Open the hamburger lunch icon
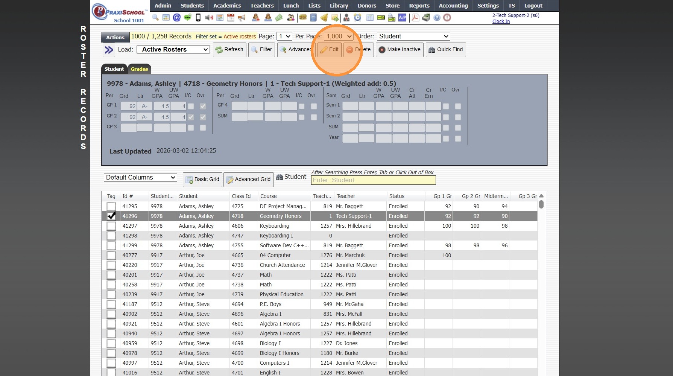The height and width of the screenshot is (376, 673). coord(302,18)
